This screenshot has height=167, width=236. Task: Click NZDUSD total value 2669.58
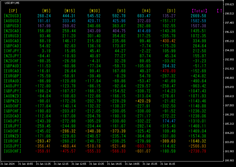(198, 16)
